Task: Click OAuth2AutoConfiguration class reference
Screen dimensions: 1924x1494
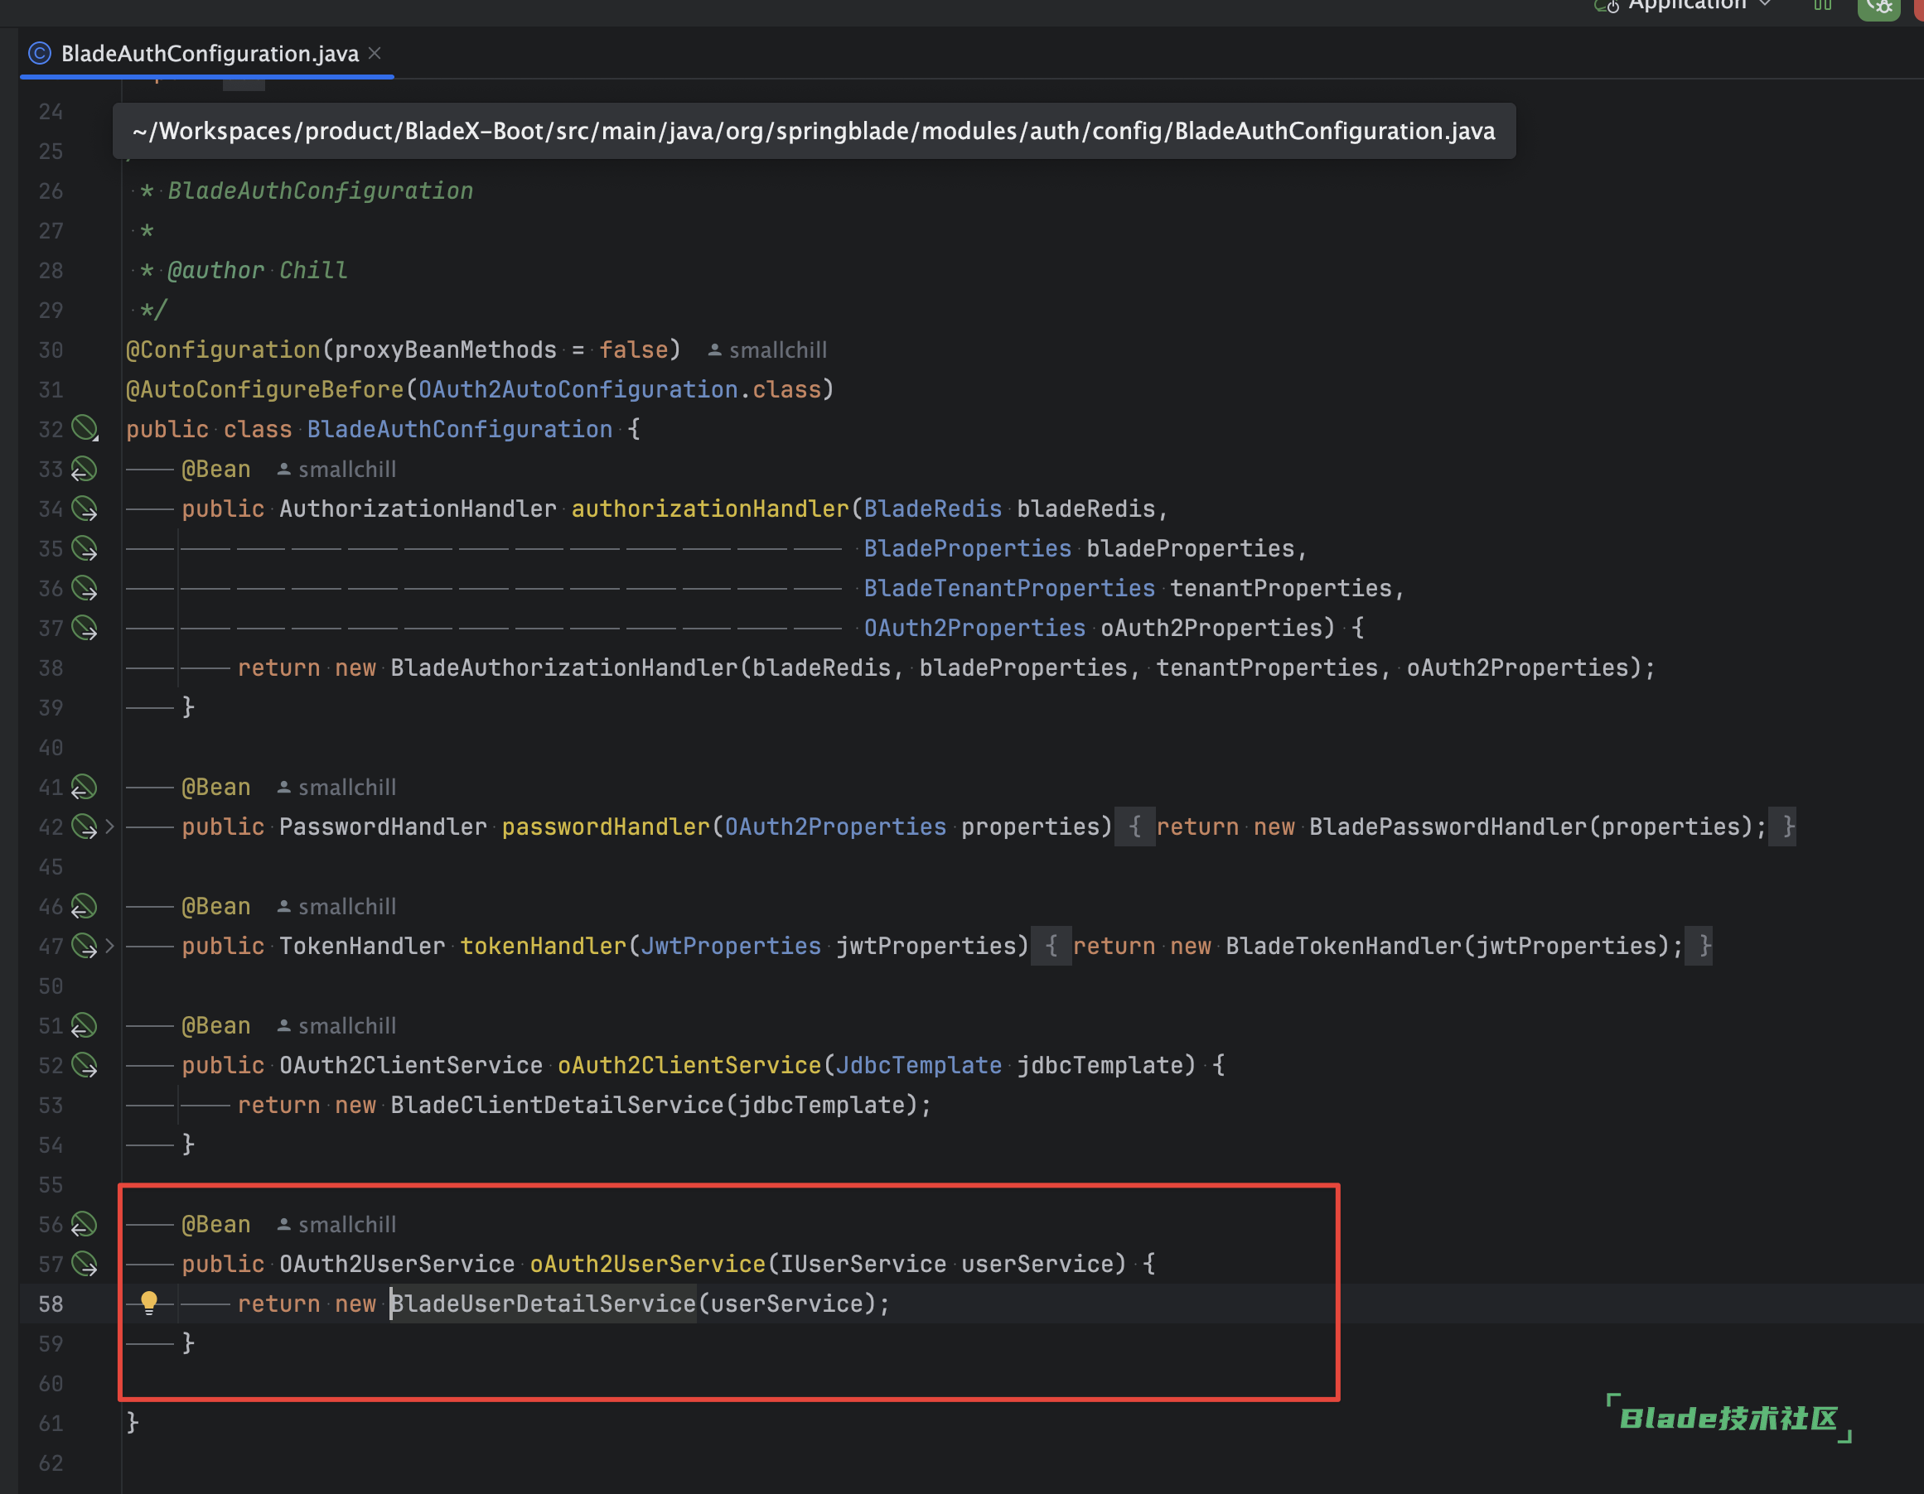Action: (x=578, y=390)
